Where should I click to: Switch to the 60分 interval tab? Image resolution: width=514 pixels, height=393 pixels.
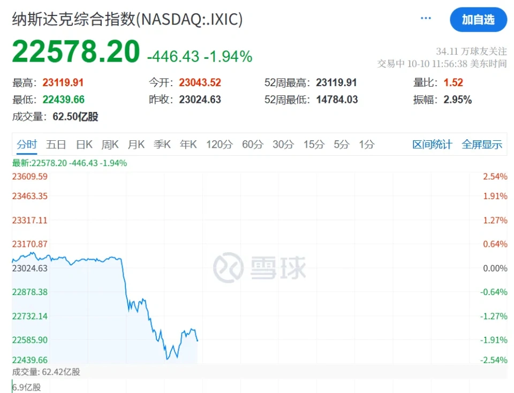[253, 145]
